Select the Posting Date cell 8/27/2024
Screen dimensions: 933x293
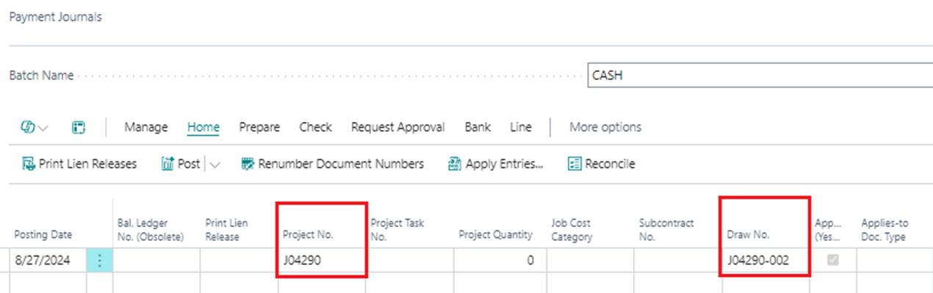48,261
